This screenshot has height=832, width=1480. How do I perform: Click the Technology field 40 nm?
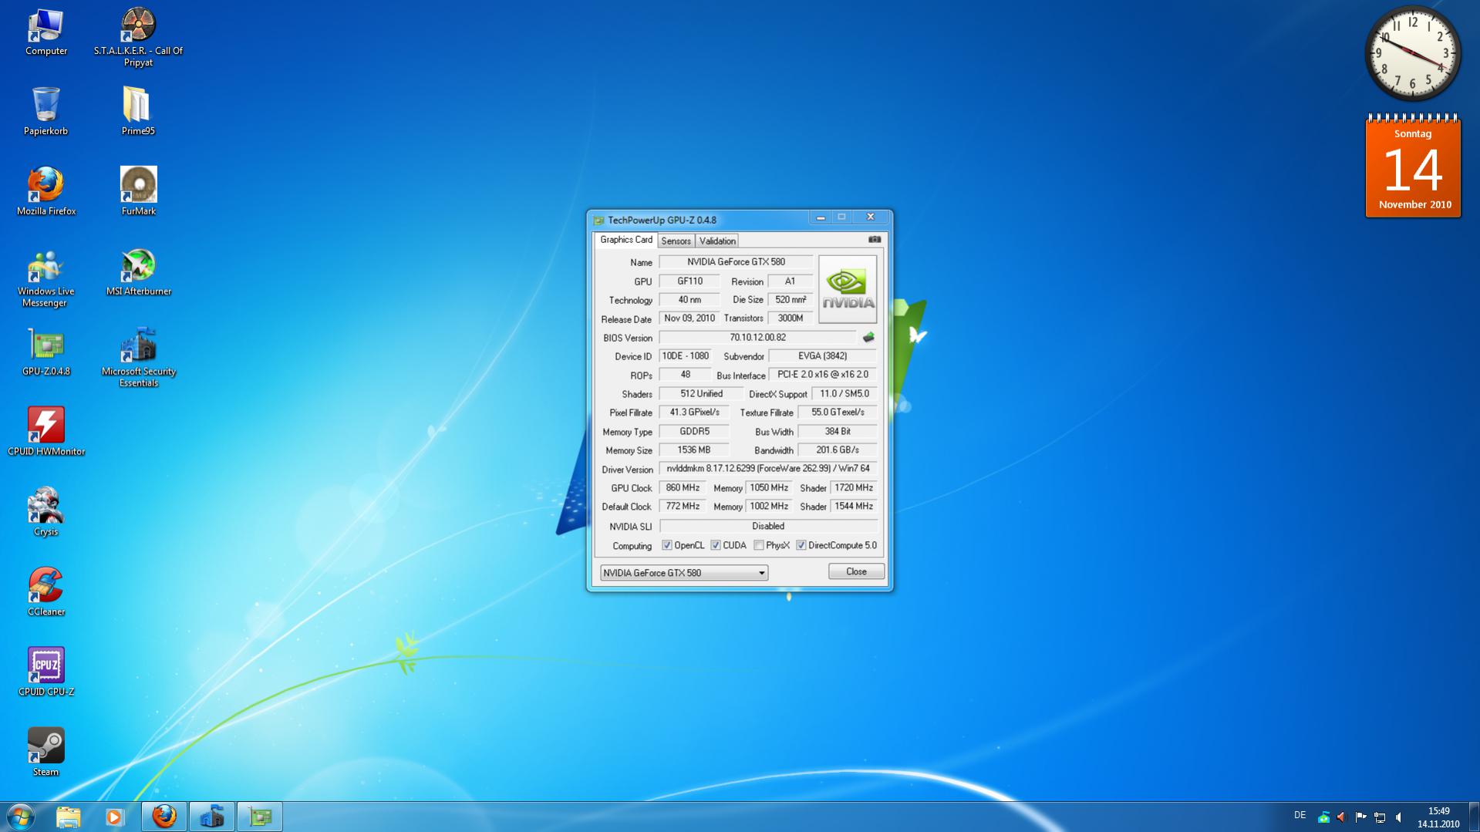[x=689, y=300]
